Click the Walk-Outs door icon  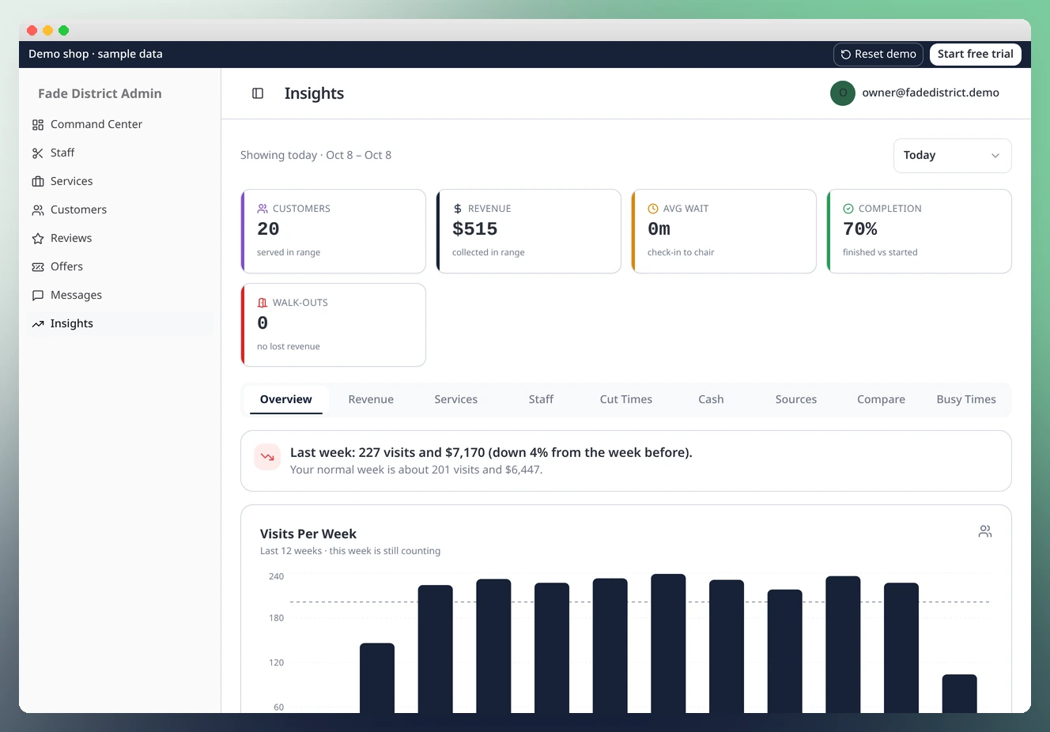[x=262, y=303]
